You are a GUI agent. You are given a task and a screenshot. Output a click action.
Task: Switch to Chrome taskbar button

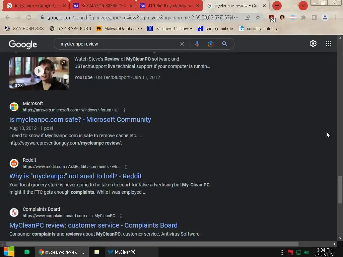click(x=62, y=252)
